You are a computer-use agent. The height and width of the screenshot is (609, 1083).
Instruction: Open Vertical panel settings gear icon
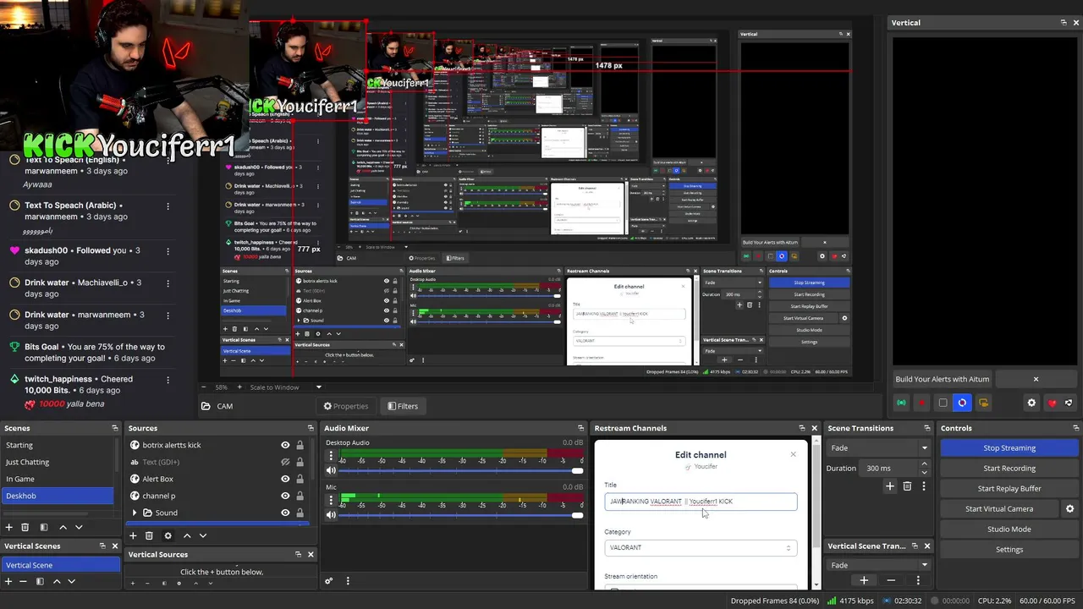1031,403
